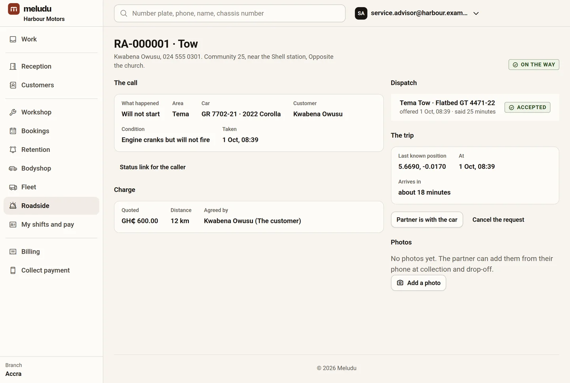Click Partner is with the car button
The width and height of the screenshot is (570, 383).
[427, 220]
